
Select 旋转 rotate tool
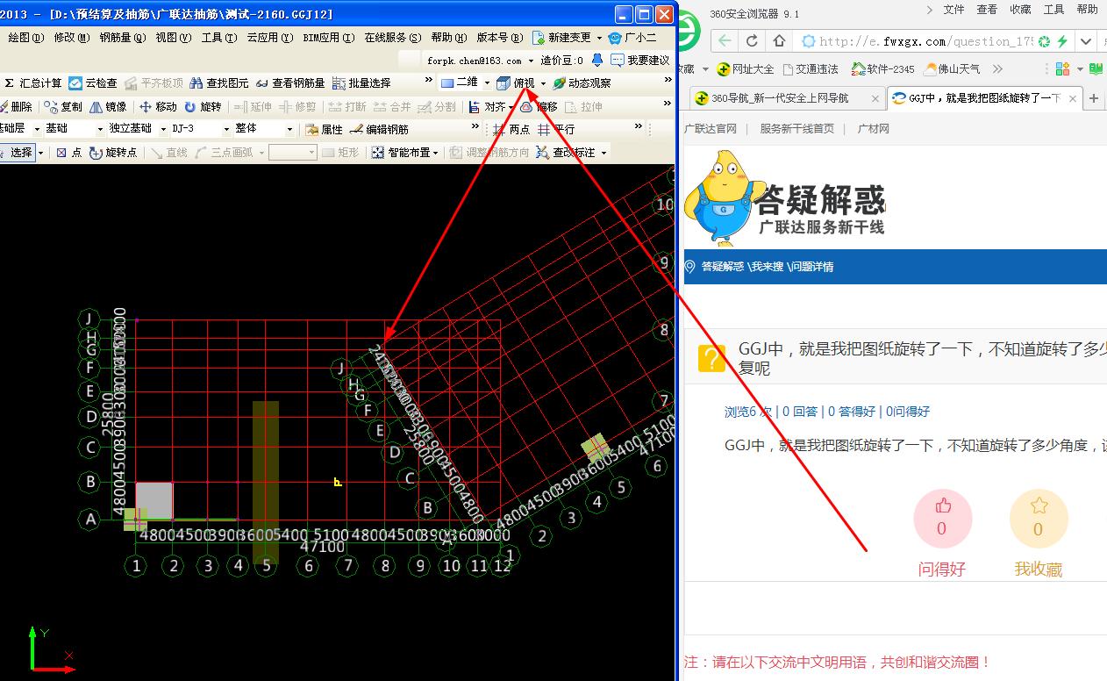tap(204, 106)
